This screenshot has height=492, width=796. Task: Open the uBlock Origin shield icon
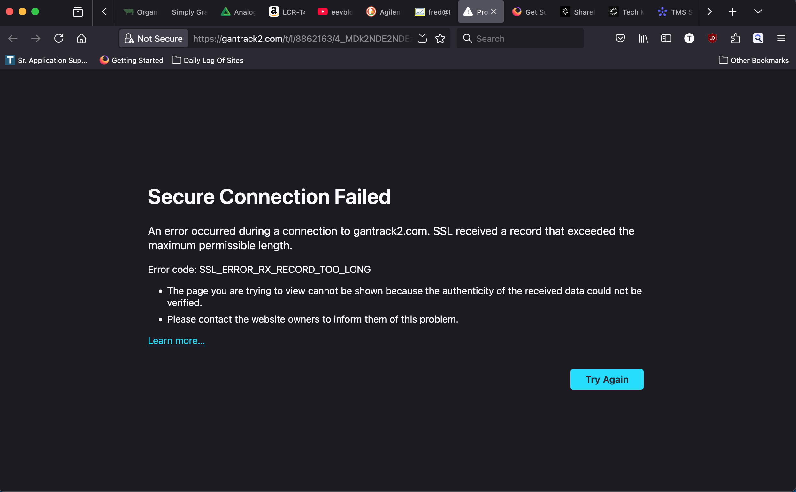712,38
